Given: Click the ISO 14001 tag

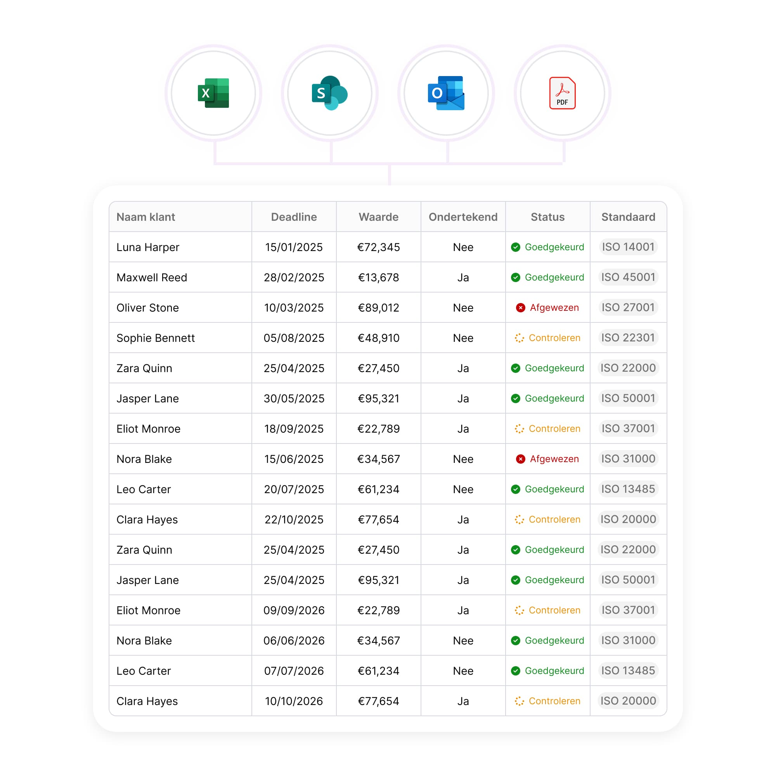Looking at the screenshot, I should 628,247.
